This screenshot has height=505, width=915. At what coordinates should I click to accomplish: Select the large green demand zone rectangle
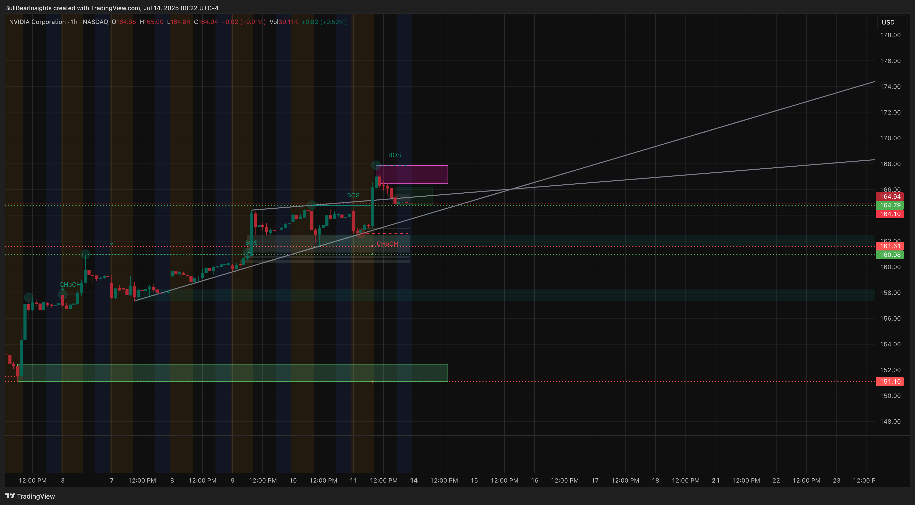[233, 373]
